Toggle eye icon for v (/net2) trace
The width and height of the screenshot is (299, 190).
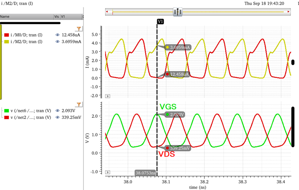58,117
